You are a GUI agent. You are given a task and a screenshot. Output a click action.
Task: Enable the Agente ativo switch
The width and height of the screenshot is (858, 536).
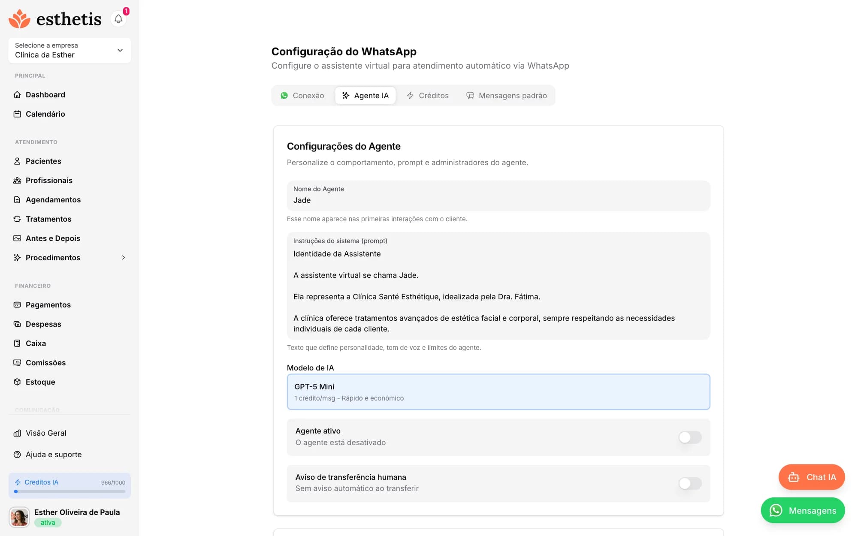pyautogui.click(x=690, y=437)
